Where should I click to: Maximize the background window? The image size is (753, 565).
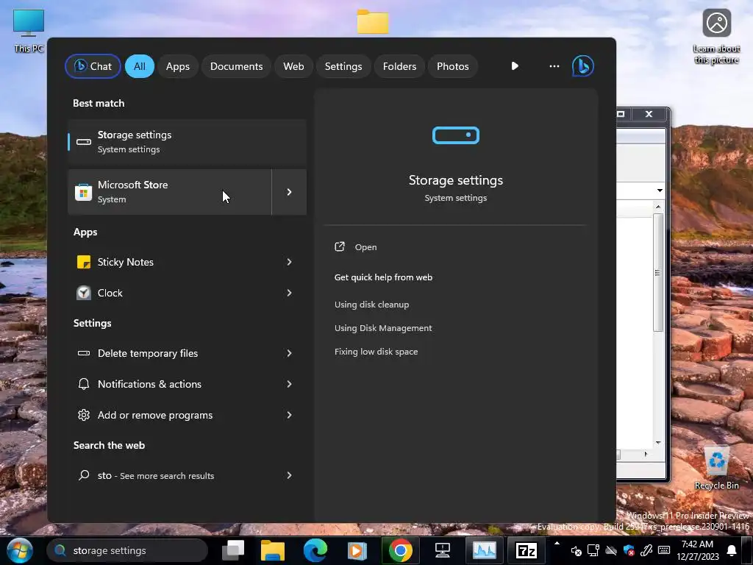621,114
